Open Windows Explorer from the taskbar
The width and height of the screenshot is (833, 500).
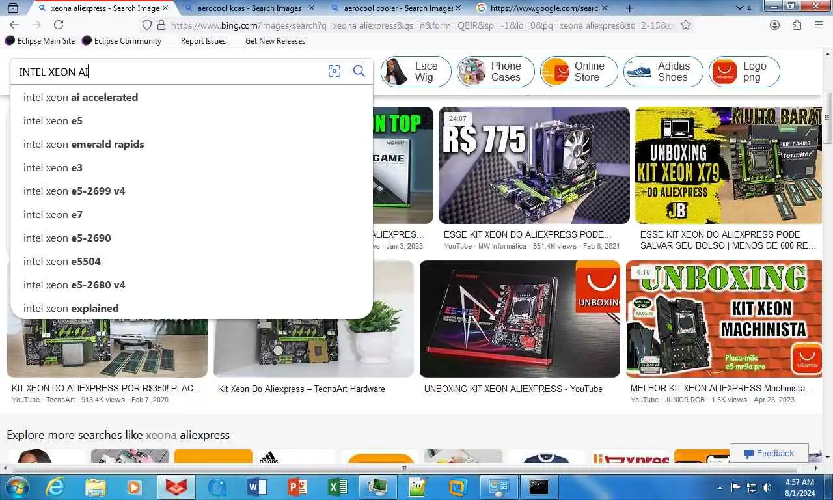(x=96, y=487)
